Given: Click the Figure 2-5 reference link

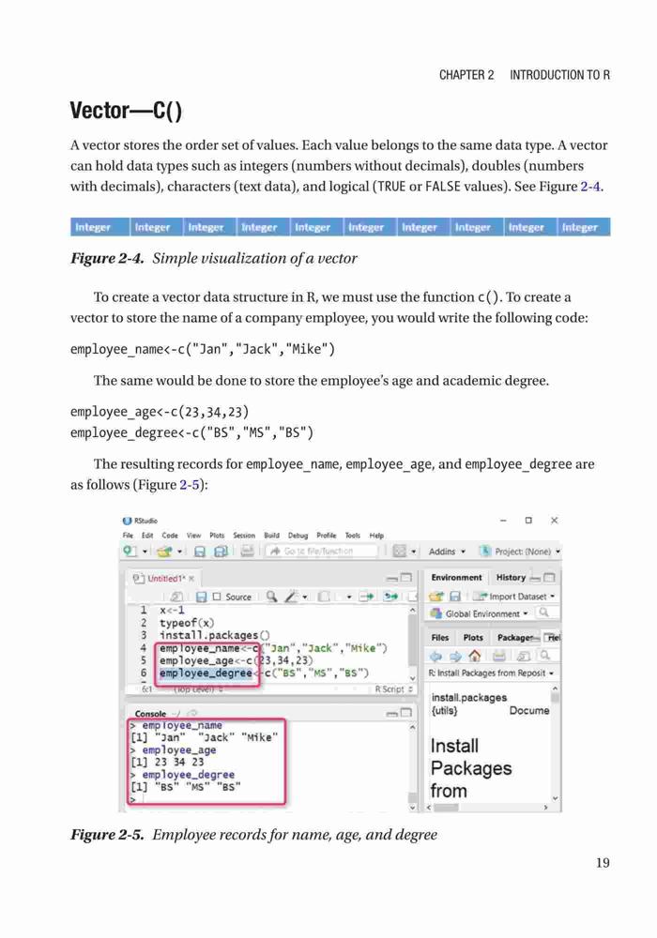Looking at the screenshot, I should point(190,485).
